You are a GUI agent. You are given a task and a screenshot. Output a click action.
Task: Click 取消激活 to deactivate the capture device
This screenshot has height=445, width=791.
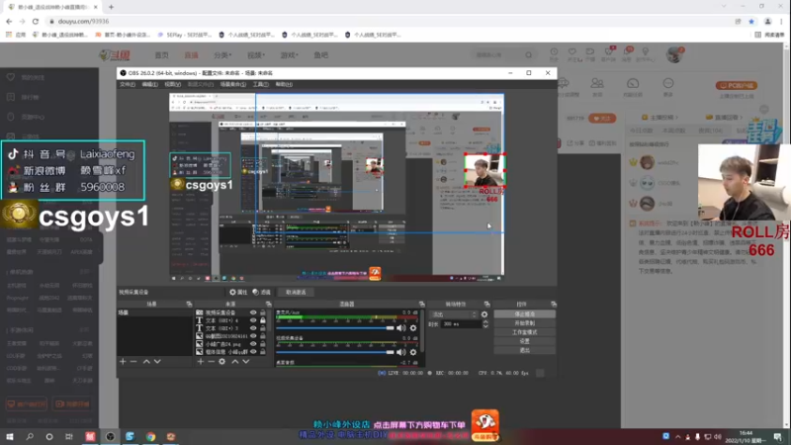click(x=296, y=292)
